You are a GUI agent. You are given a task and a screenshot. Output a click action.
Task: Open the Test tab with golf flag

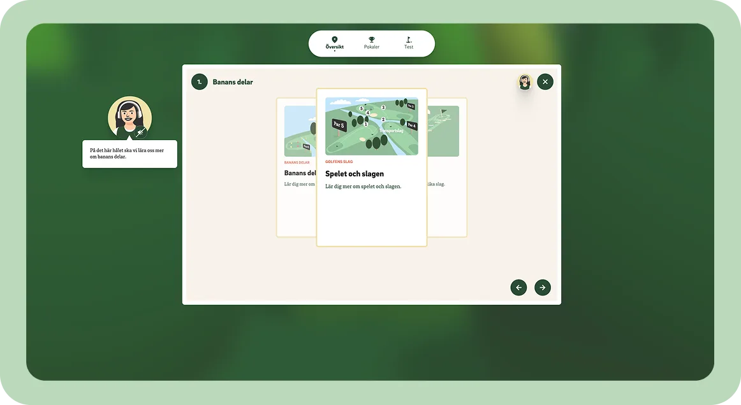(x=408, y=43)
